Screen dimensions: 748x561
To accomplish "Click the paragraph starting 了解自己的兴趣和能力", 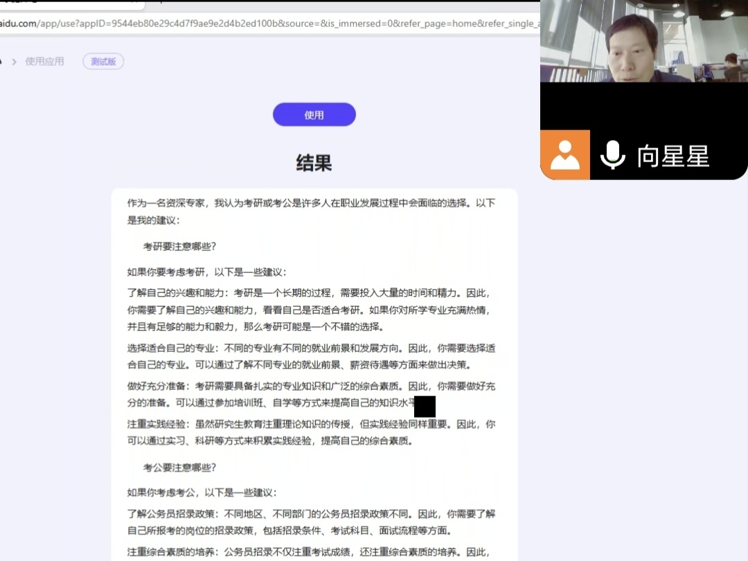I will [311, 310].
